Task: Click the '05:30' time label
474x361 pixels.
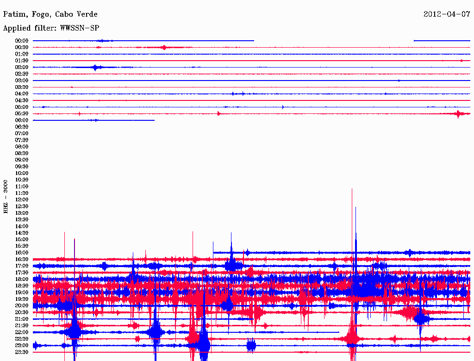Action: click(x=22, y=113)
